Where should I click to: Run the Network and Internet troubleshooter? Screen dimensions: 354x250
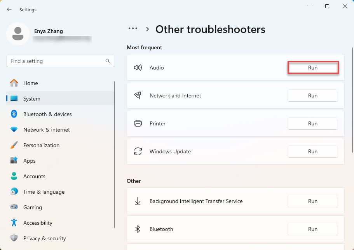(313, 95)
